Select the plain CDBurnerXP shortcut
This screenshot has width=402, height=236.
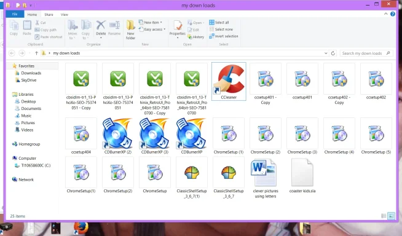[x=192, y=133]
